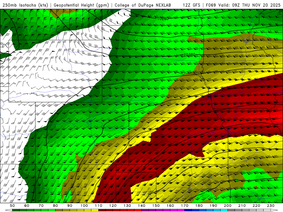
Task: Click the '70' tick on the color scale
Action: [41, 206]
